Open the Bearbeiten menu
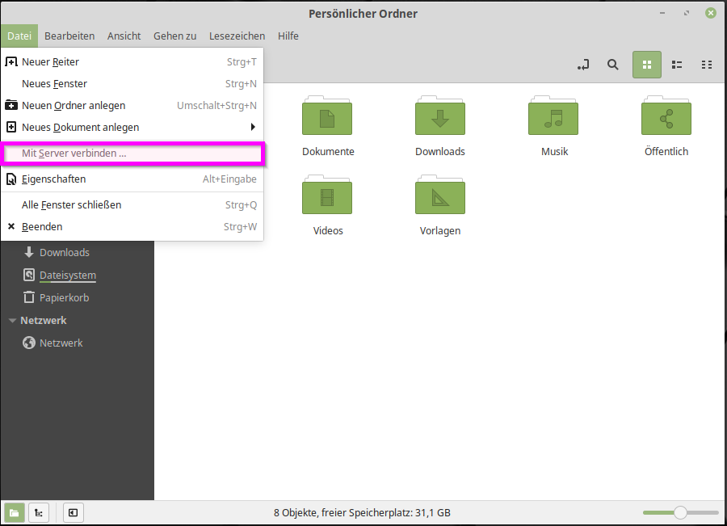Viewport: 727px width, 526px height. pyautogui.click(x=69, y=36)
